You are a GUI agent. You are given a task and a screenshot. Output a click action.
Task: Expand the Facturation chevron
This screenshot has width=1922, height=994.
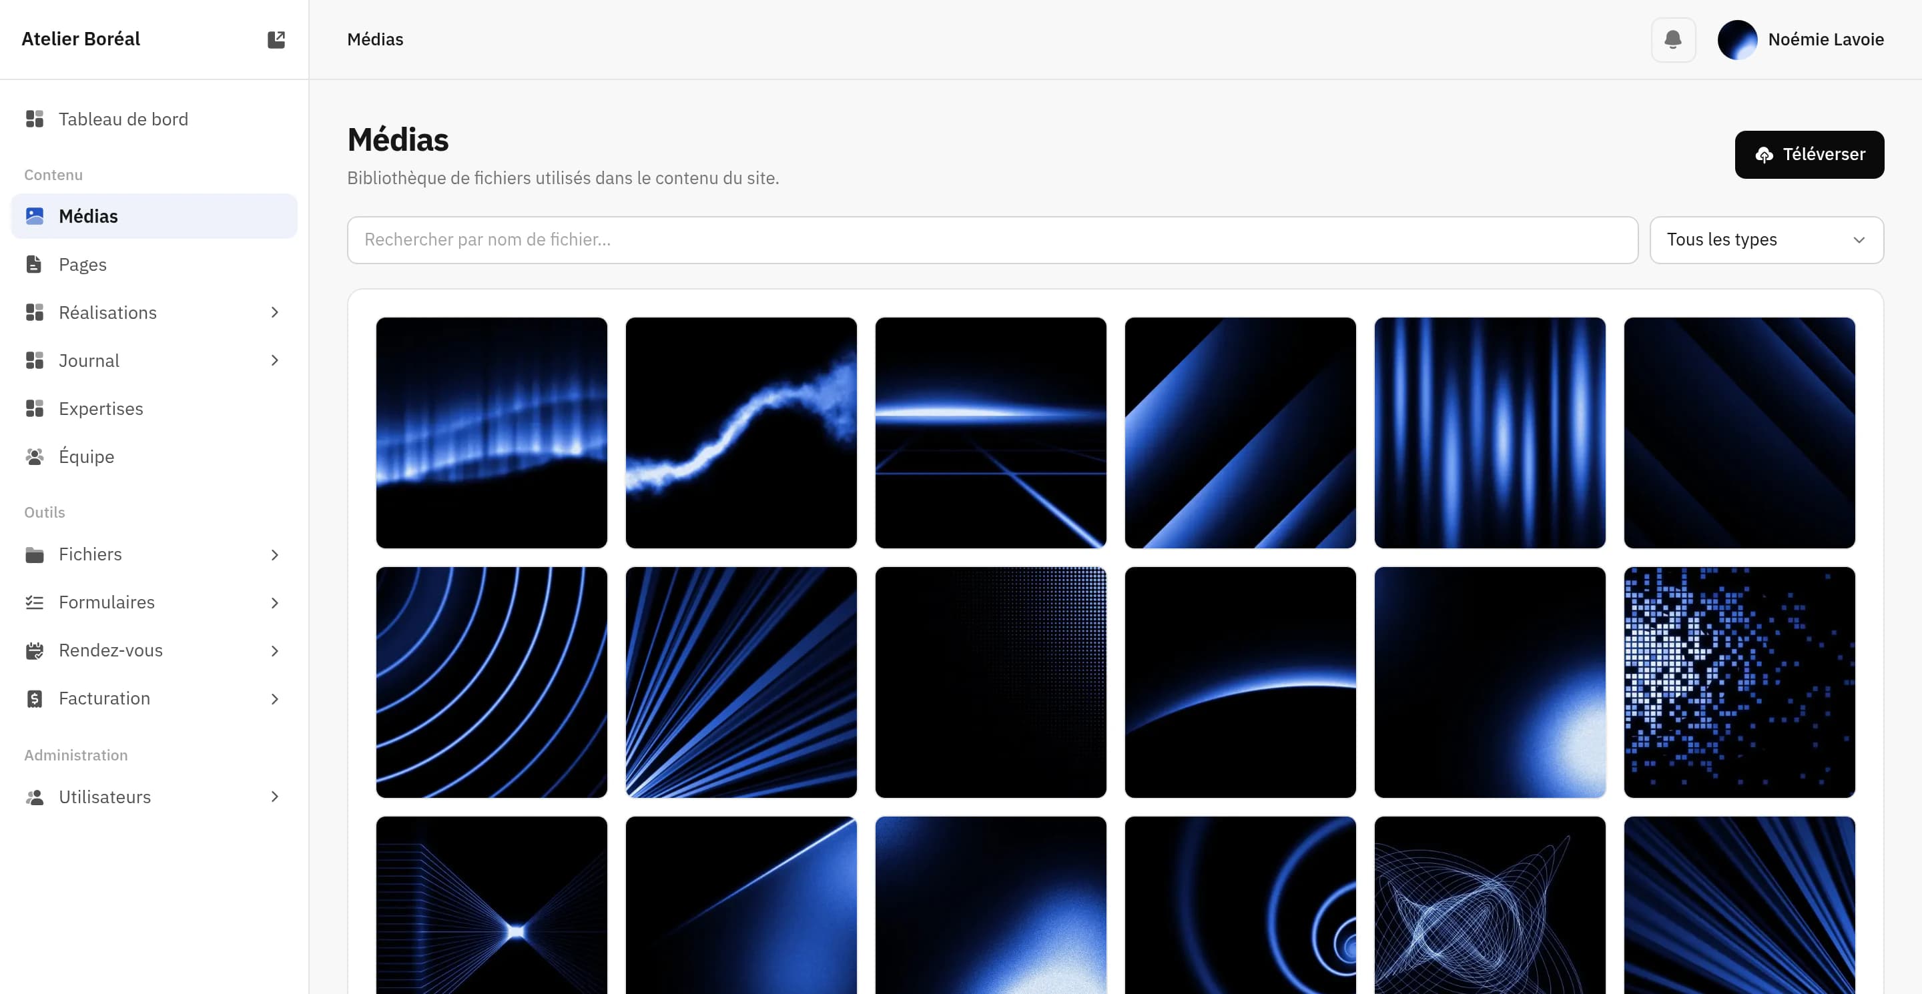(274, 698)
